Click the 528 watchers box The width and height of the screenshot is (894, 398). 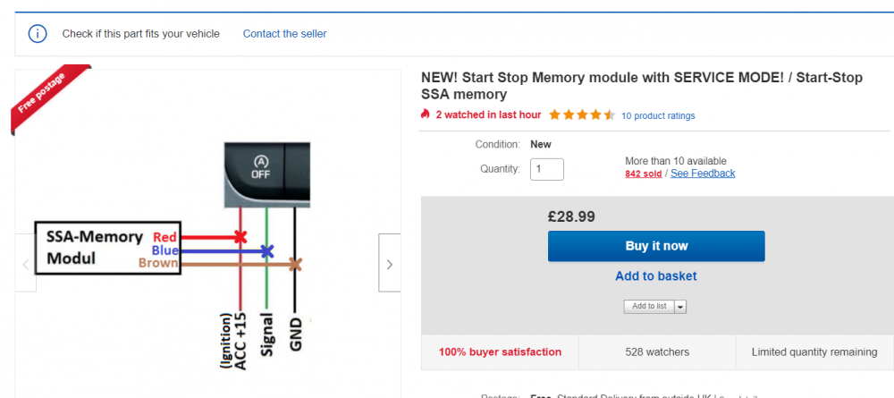(657, 351)
